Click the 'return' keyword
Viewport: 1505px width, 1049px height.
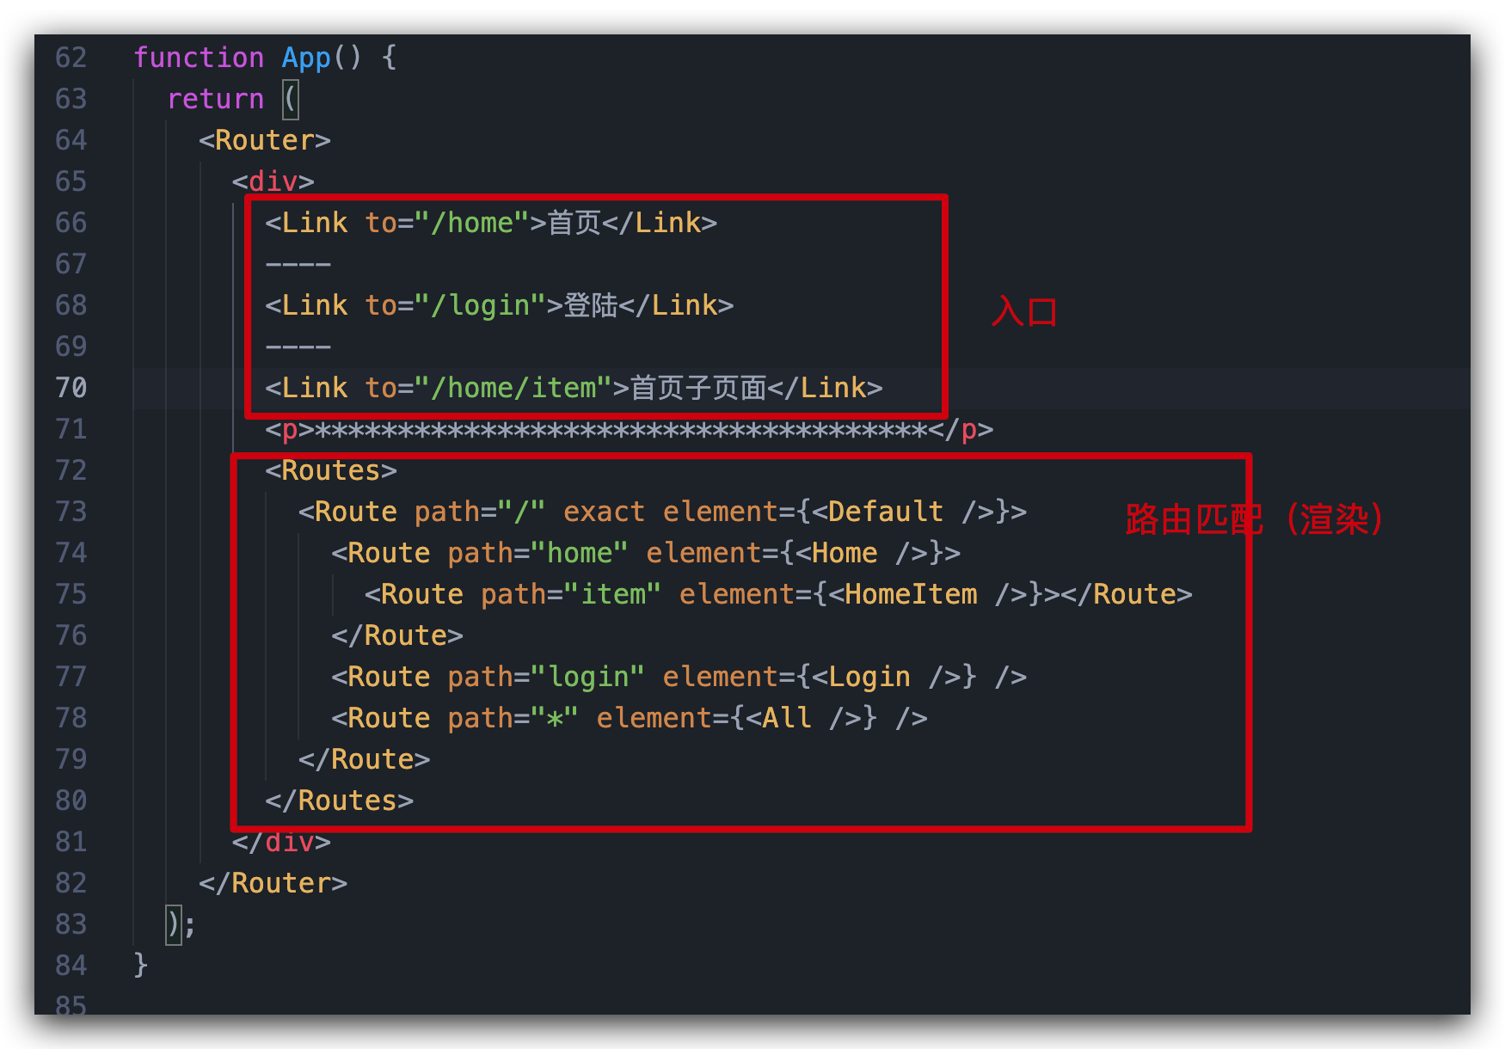(216, 99)
